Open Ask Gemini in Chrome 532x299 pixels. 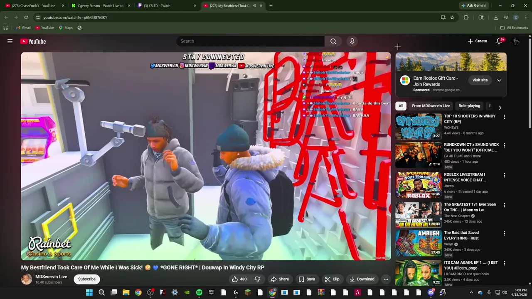[473, 6]
